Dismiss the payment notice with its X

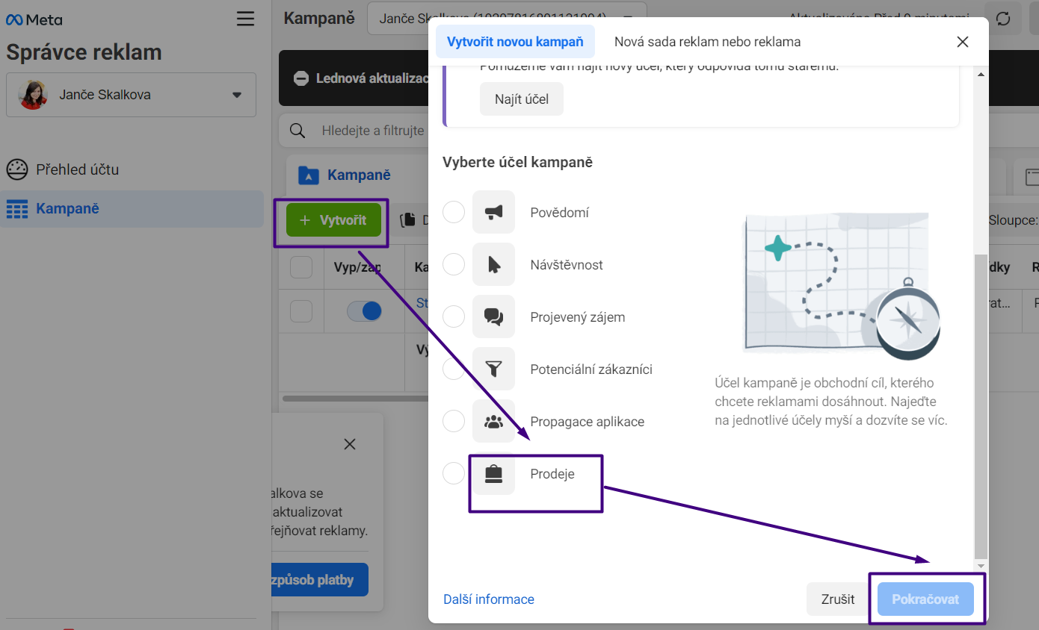(x=349, y=444)
